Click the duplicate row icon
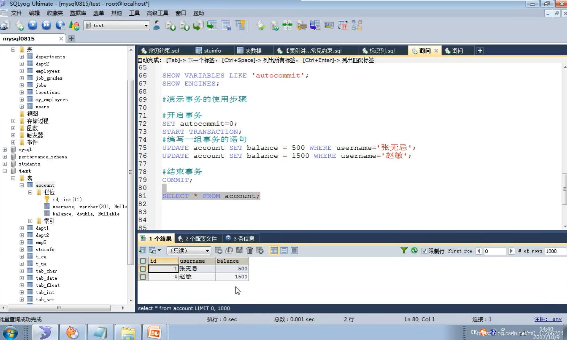 pos(229,250)
